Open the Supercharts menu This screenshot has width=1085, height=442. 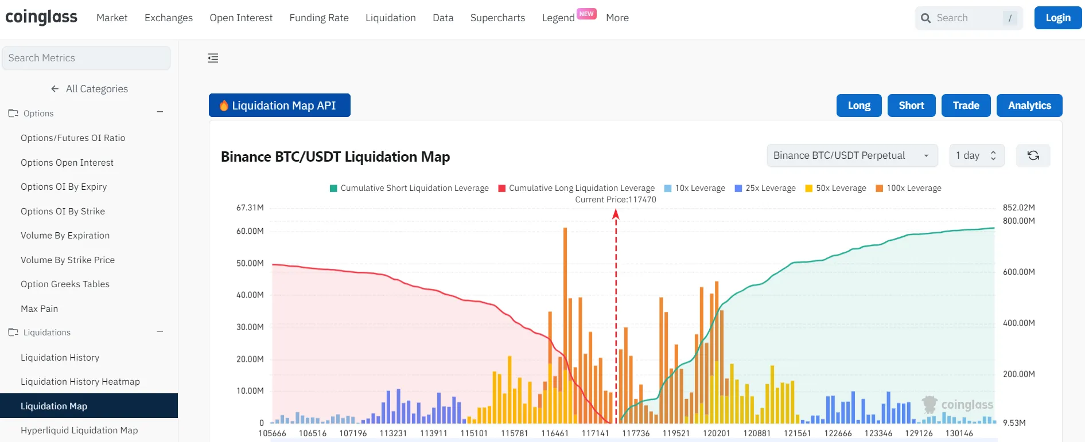click(x=497, y=18)
